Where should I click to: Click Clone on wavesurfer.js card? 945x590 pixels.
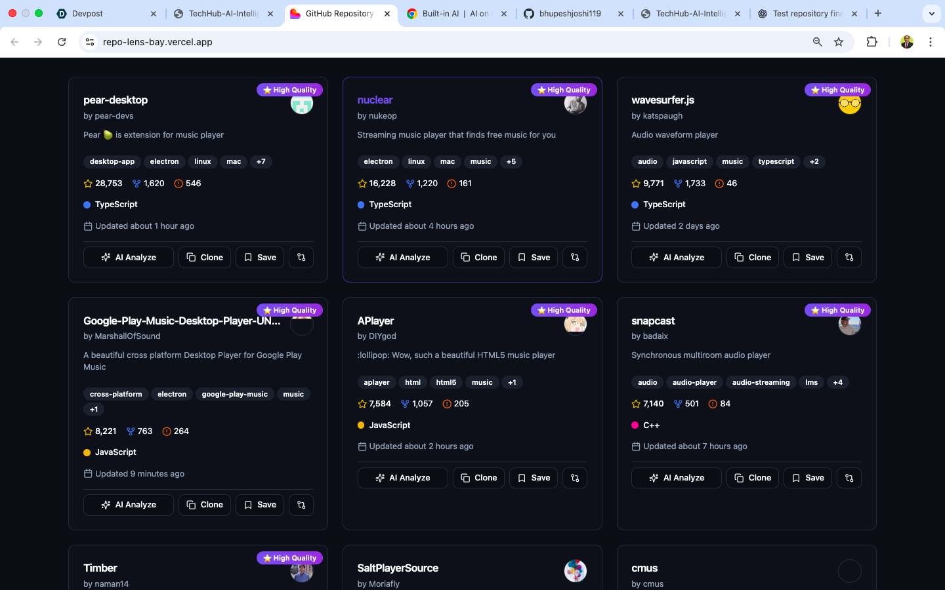[x=753, y=258]
